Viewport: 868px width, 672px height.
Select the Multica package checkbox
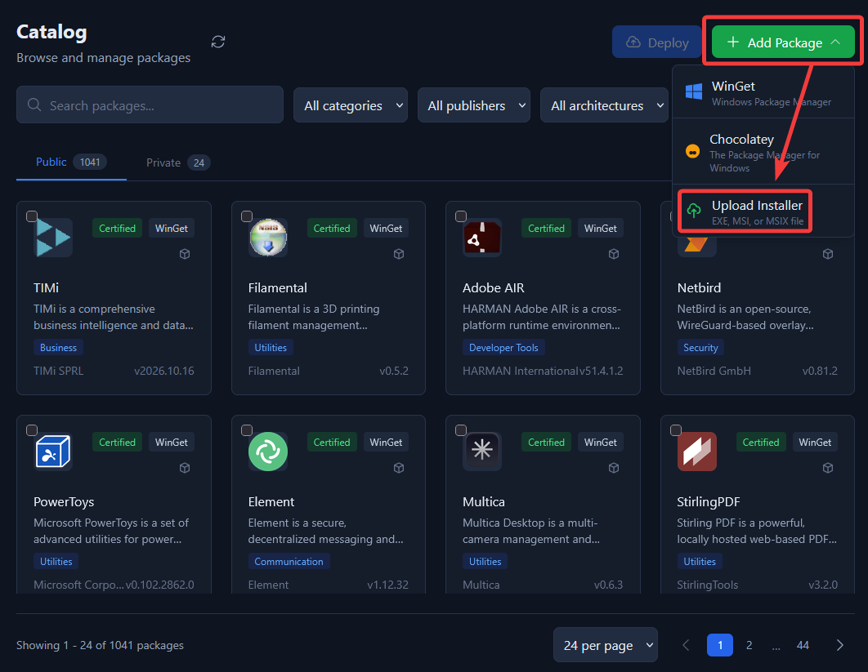[x=461, y=430]
